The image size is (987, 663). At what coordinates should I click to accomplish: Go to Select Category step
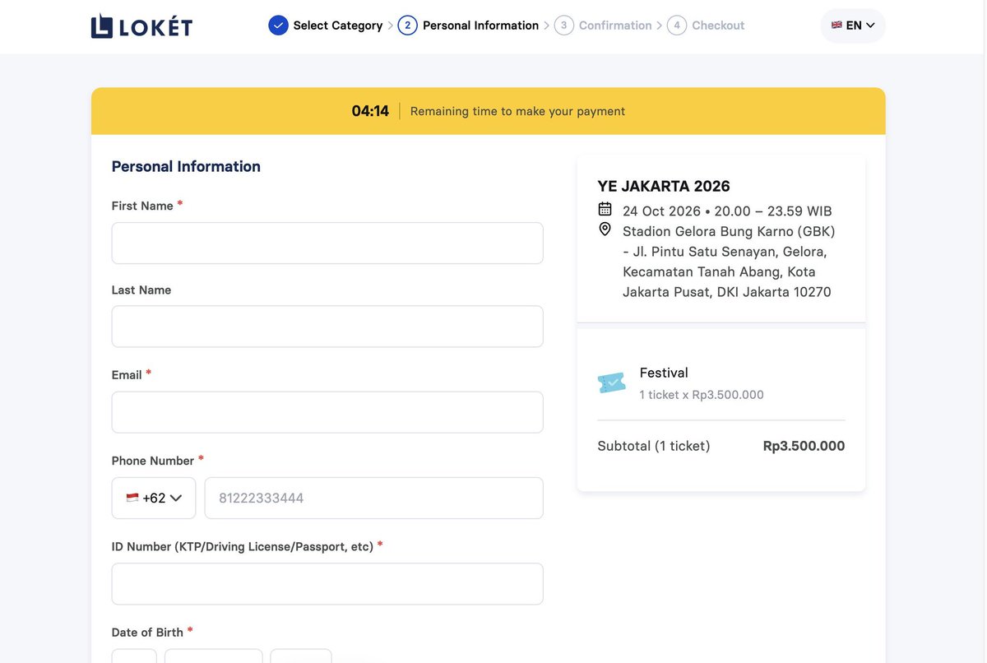pyautogui.click(x=337, y=25)
